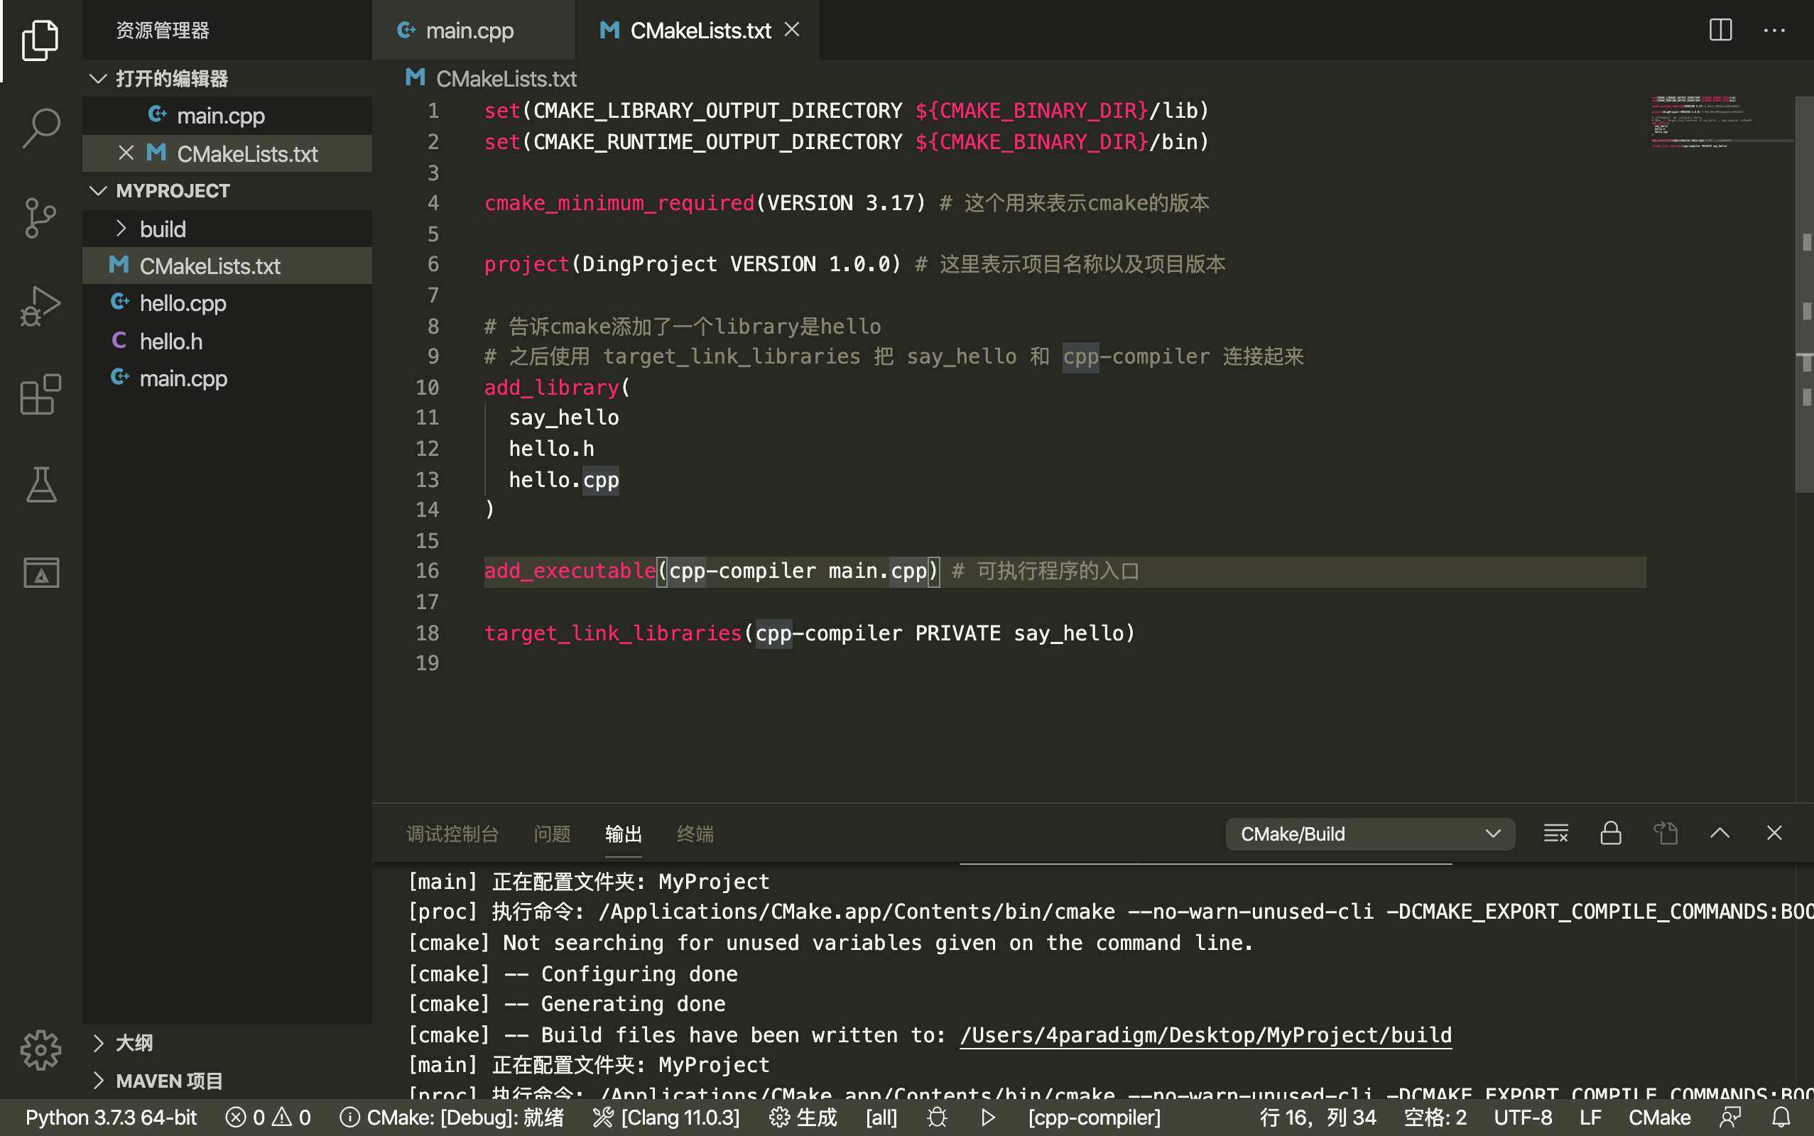
Task: Expand the MAVEN 项目 section
Action: click(x=227, y=1081)
